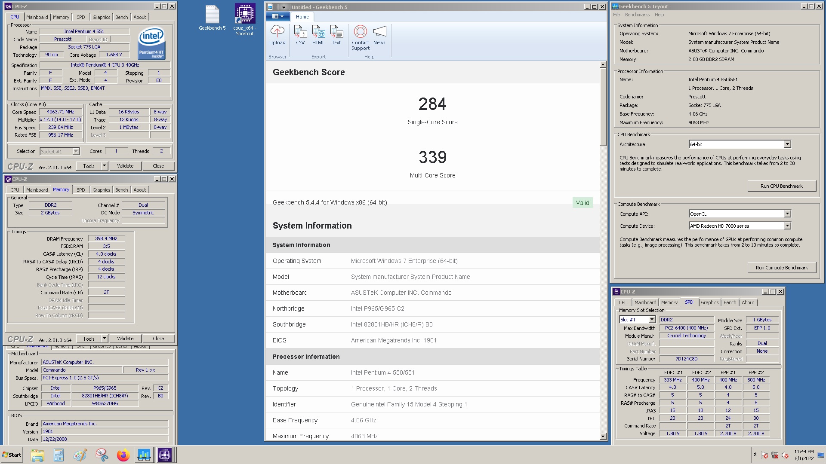
Task: Open Socket #1 selection dropdown
Action: (76, 152)
